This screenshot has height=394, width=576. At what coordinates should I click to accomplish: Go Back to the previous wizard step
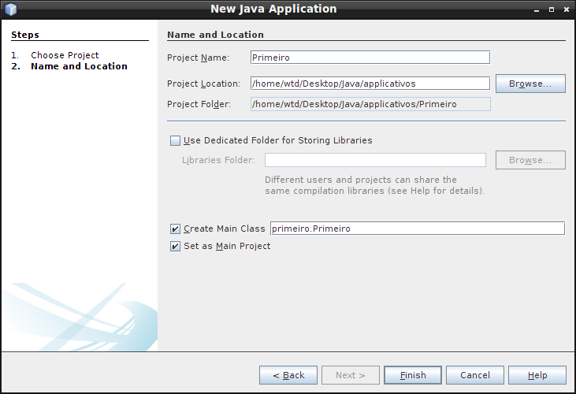coord(288,375)
